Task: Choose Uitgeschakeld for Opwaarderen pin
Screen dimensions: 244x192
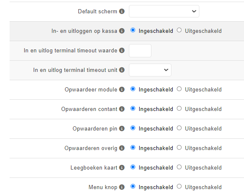Action: [x=179, y=128]
